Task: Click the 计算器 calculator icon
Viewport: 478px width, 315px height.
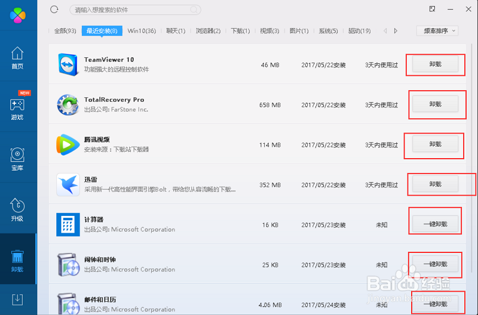Action: point(68,224)
